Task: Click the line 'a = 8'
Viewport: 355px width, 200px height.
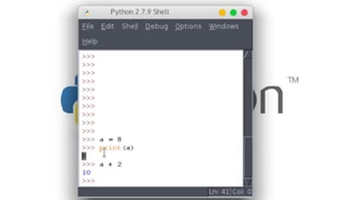Action: [110, 139]
